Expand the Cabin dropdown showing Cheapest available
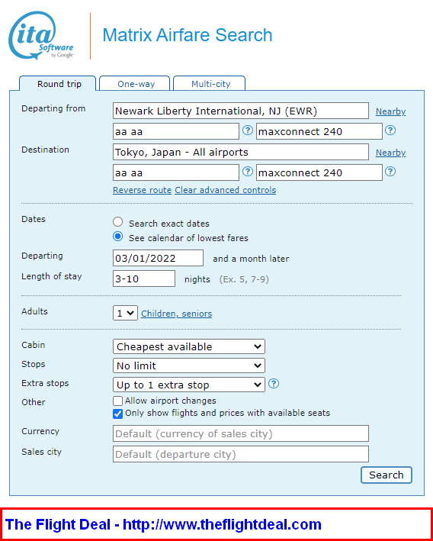Viewport: 433px width, 541px height. coord(189,346)
